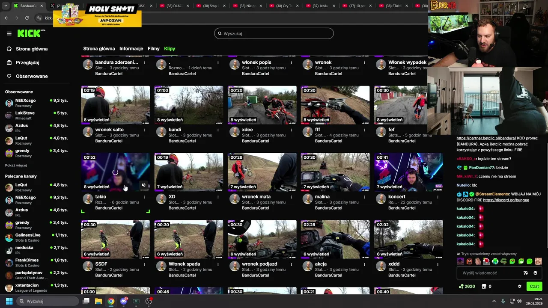548x308 pixels.
Task: Open the Kick hamburger menu
Action: tap(9, 33)
